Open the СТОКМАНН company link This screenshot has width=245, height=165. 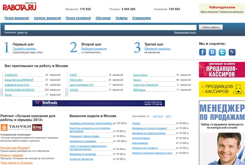tap(11, 75)
